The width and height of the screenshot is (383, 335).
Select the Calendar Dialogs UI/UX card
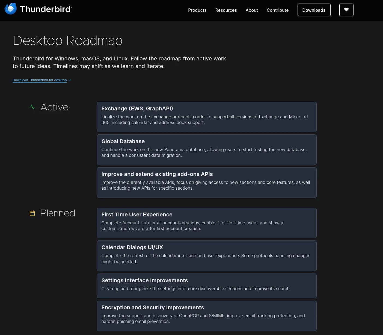pos(206,256)
